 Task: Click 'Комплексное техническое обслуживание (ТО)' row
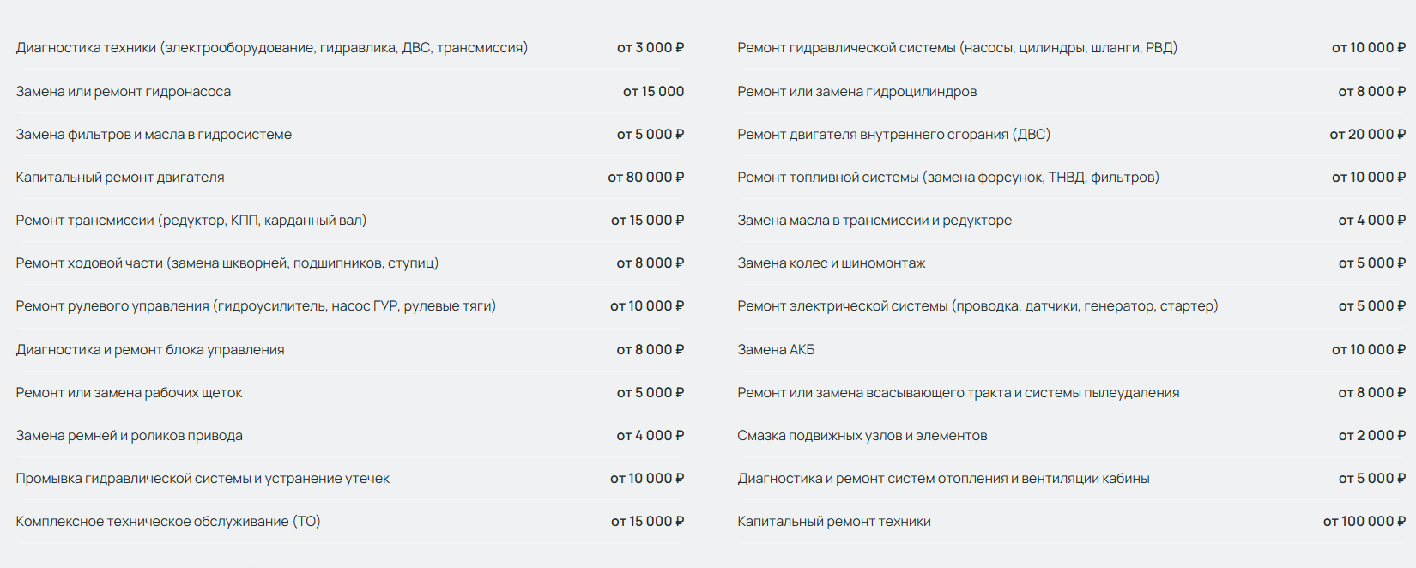(168, 522)
